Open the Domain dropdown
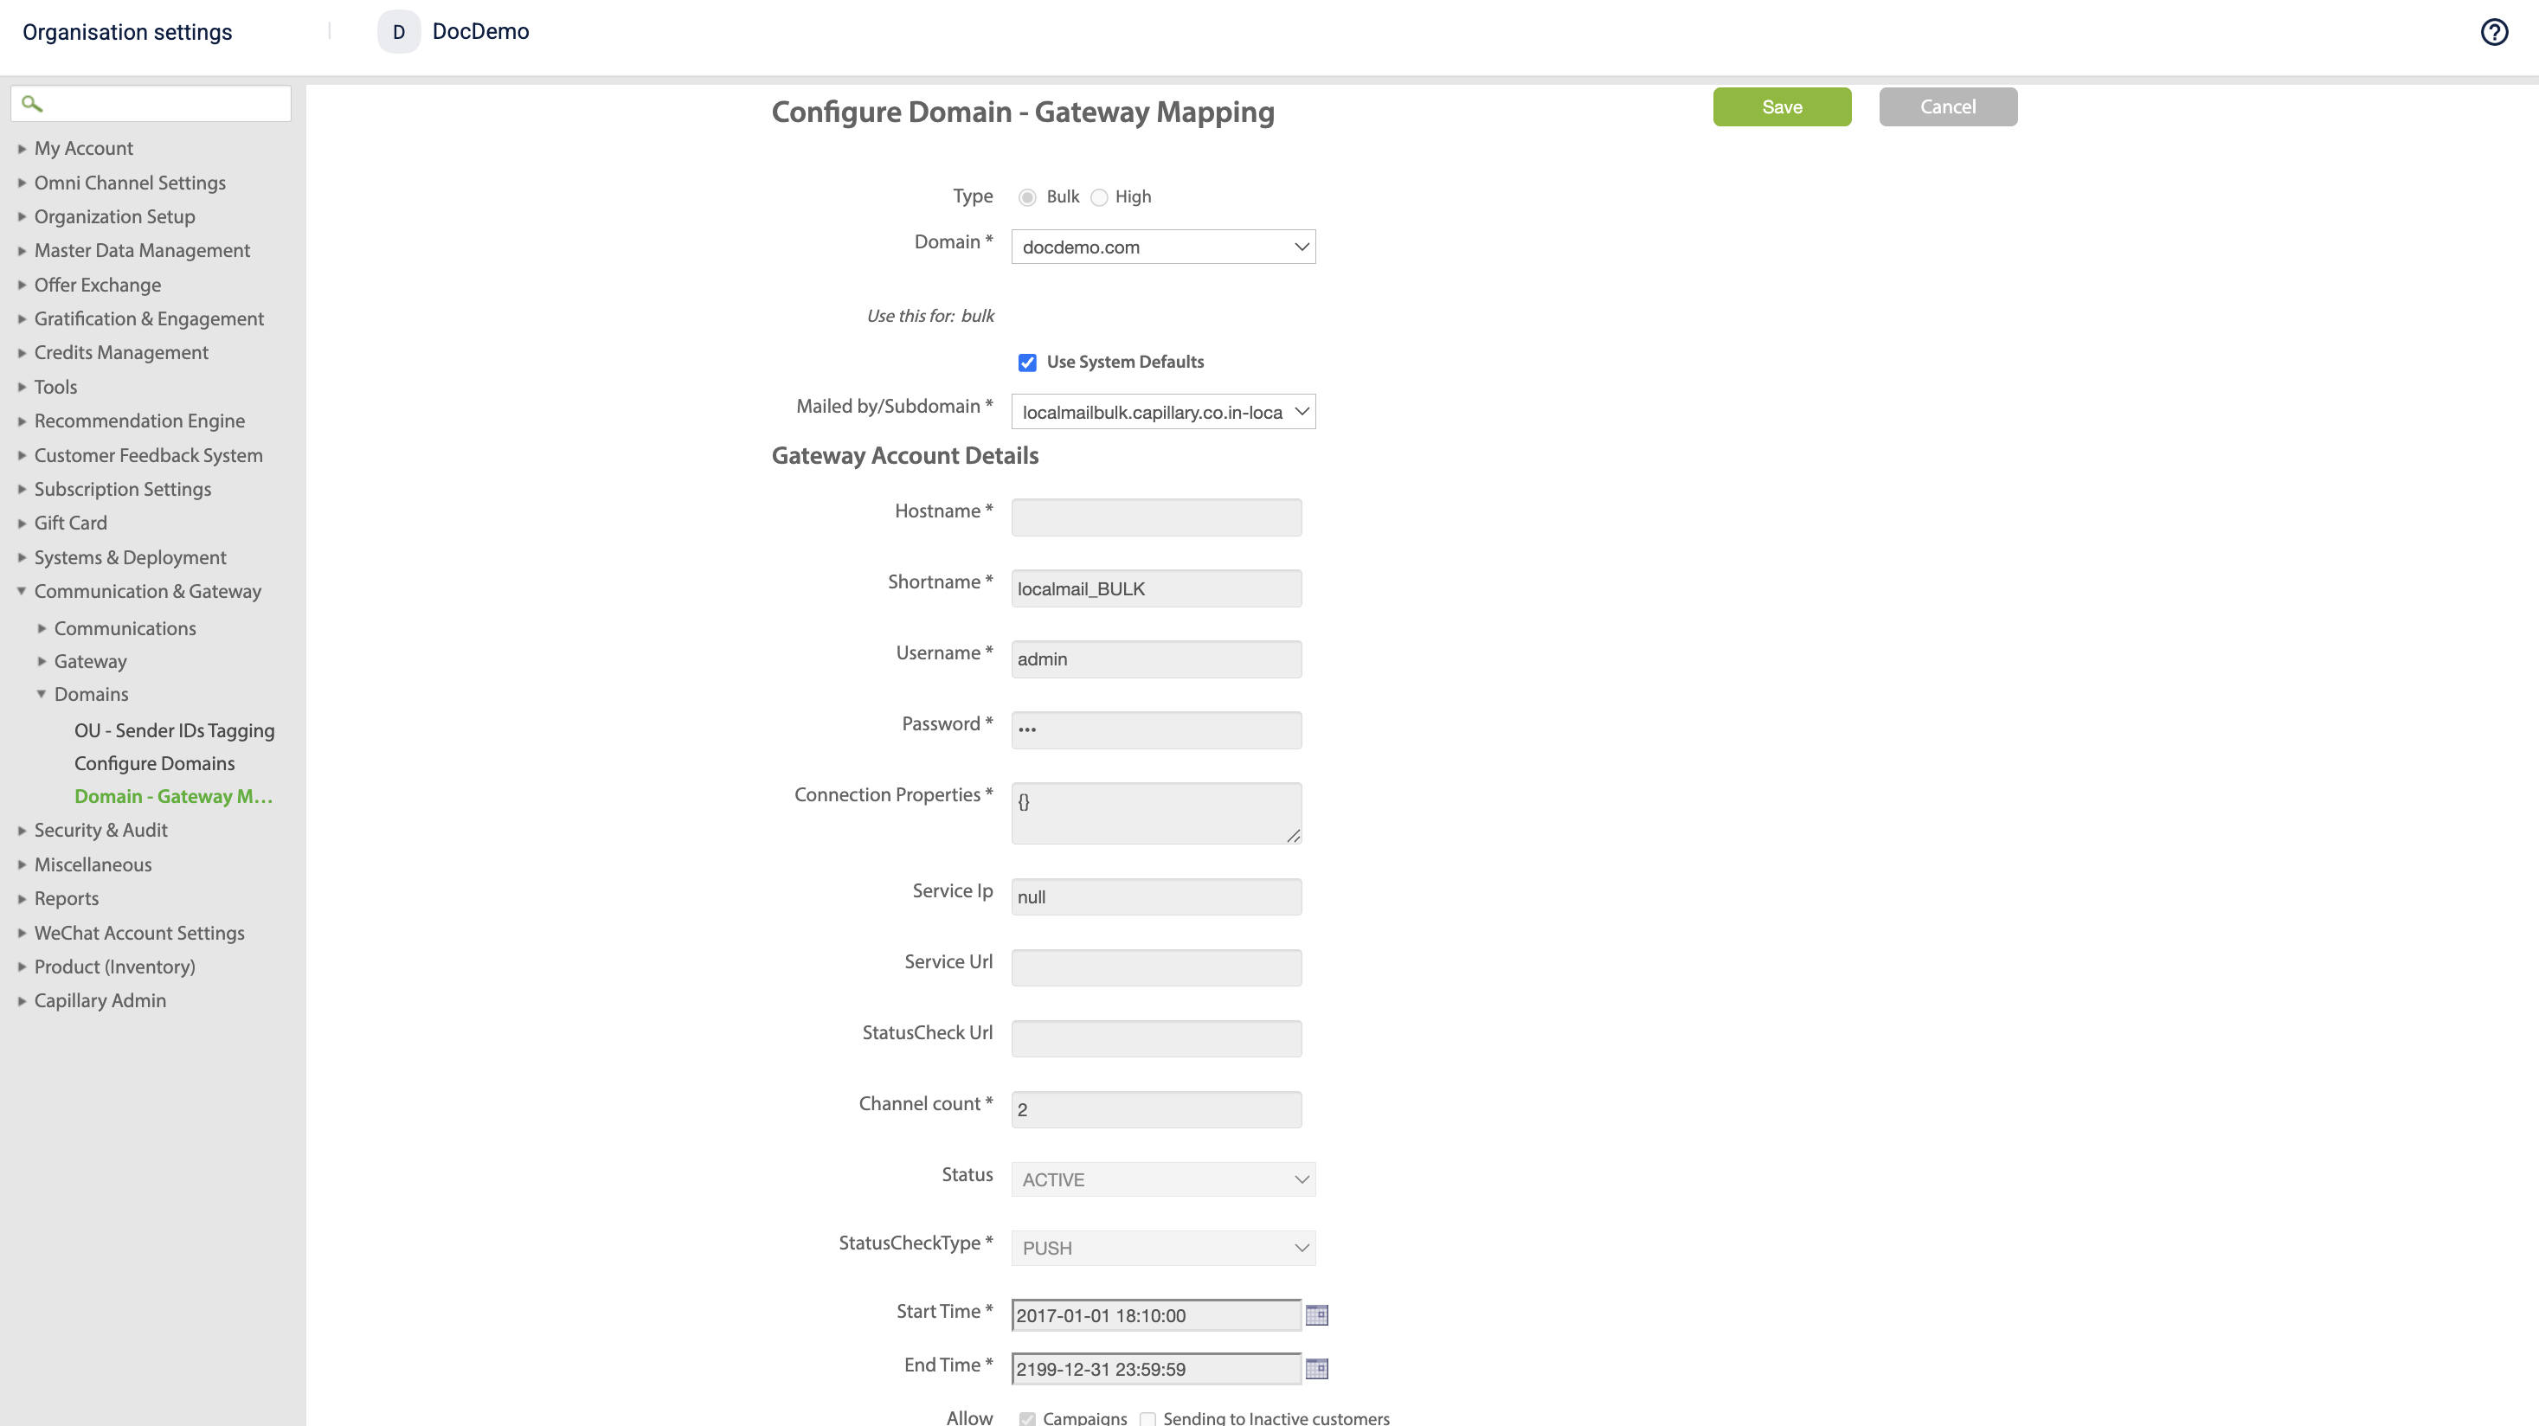2539x1426 pixels. 1163,247
